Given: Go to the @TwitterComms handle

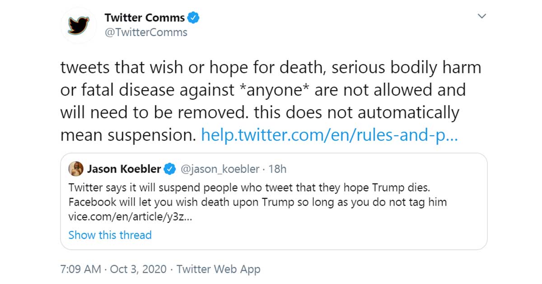Looking at the screenshot, I should point(146,32).
